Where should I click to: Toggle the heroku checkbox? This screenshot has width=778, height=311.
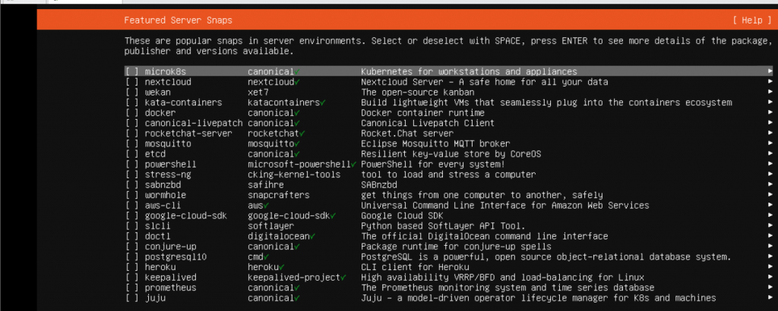click(x=132, y=267)
